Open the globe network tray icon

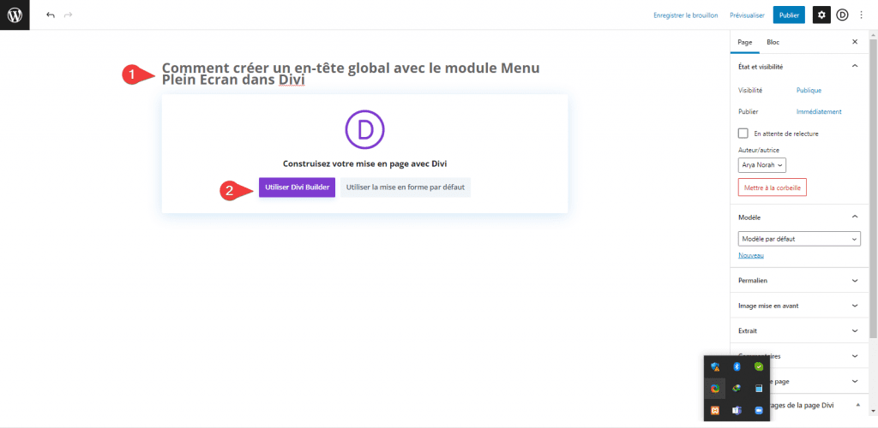(x=737, y=389)
